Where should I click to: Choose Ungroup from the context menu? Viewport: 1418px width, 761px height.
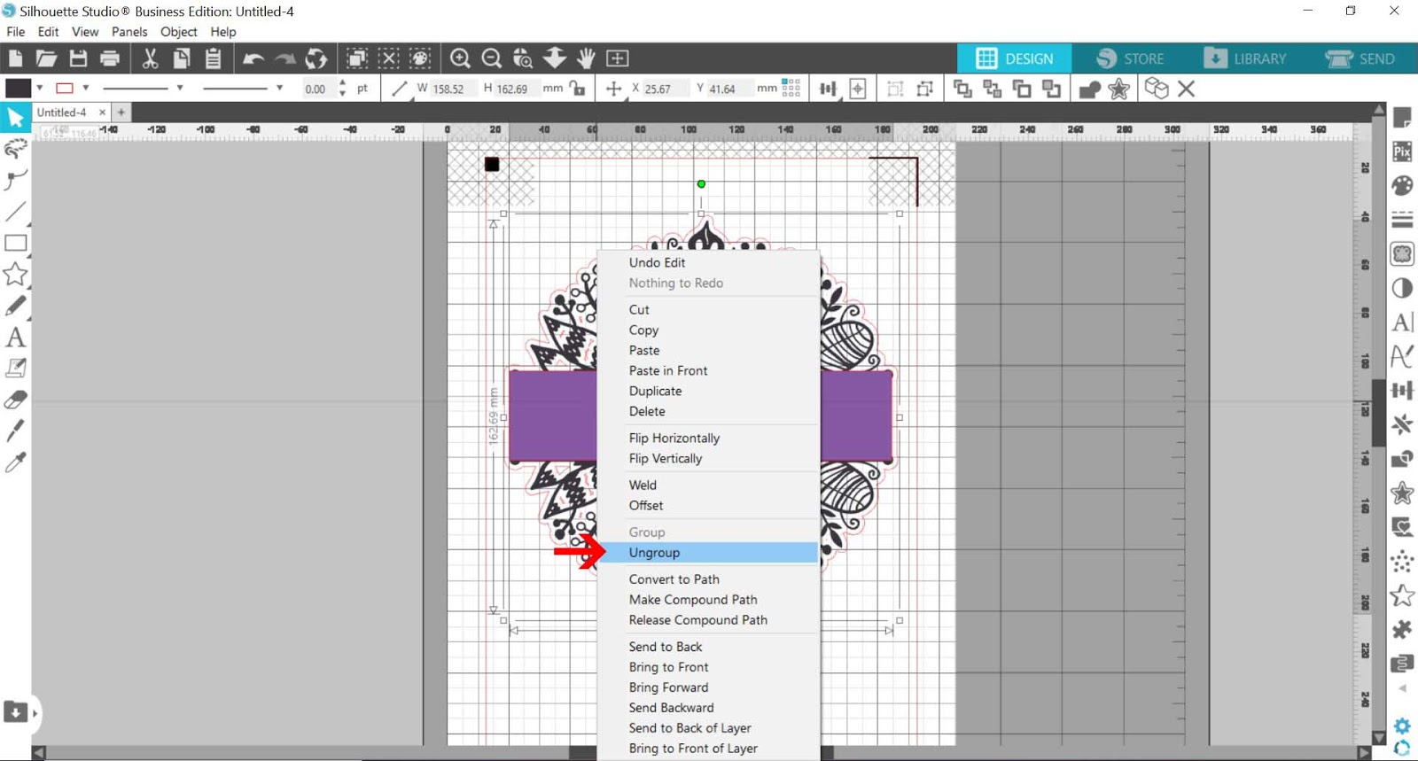click(707, 553)
